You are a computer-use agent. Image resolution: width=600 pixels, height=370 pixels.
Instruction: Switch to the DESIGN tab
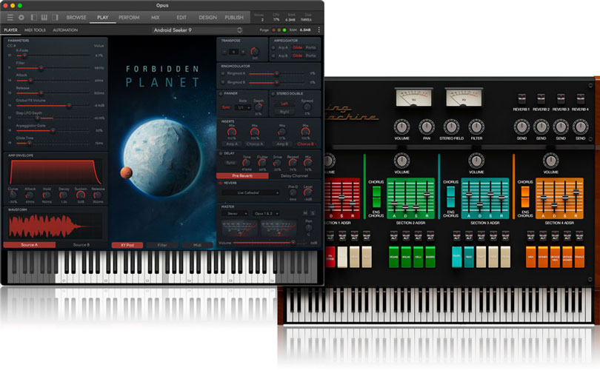click(x=208, y=18)
